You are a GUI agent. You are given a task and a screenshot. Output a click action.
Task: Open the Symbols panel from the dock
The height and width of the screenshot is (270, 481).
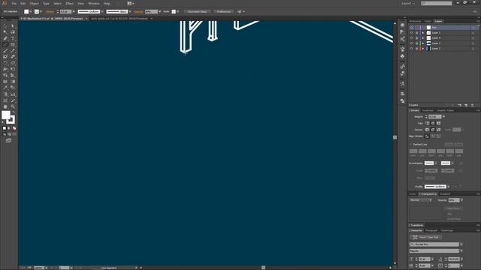[x=402, y=56]
